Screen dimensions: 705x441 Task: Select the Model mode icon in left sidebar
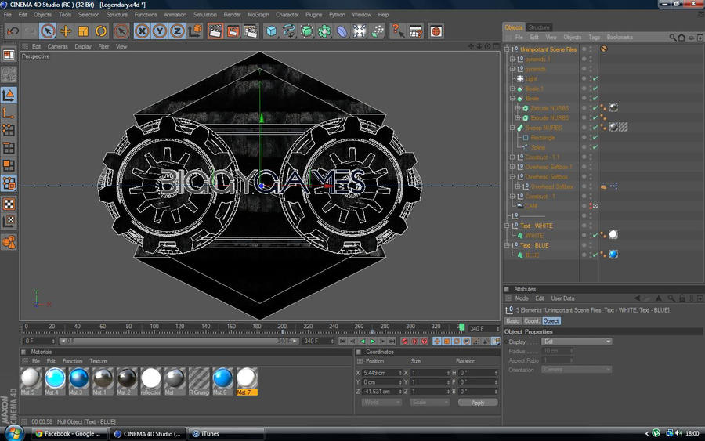(x=9, y=95)
